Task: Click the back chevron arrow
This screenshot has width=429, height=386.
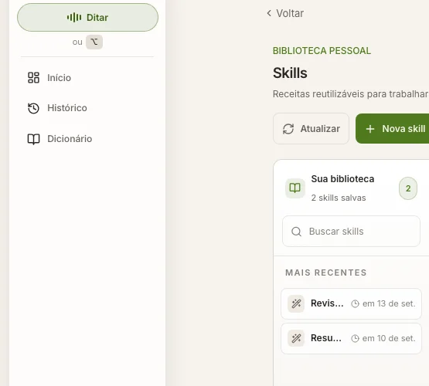Action: (269, 13)
